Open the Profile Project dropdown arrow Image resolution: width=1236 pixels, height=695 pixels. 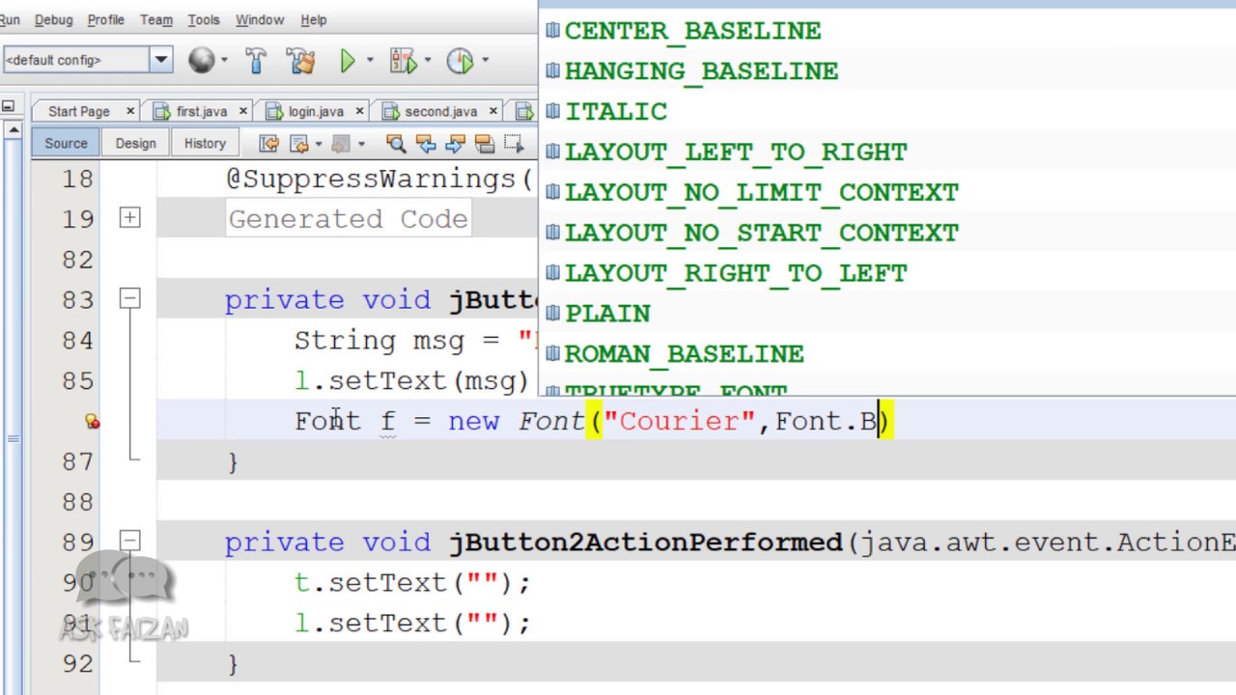coord(485,61)
